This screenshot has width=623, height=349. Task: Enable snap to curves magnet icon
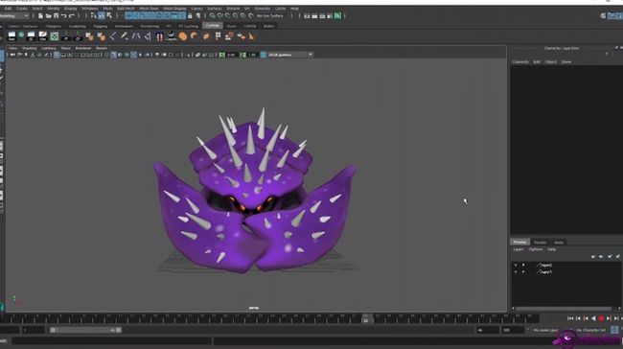pyautogui.click(x=220, y=16)
